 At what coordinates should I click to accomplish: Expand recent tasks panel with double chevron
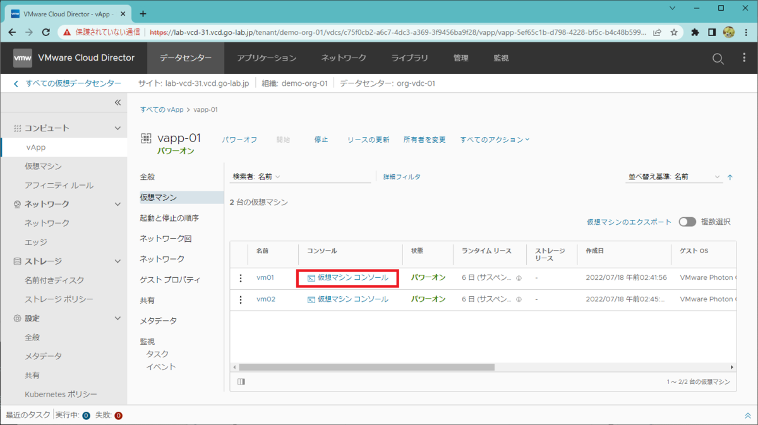point(748,416)
